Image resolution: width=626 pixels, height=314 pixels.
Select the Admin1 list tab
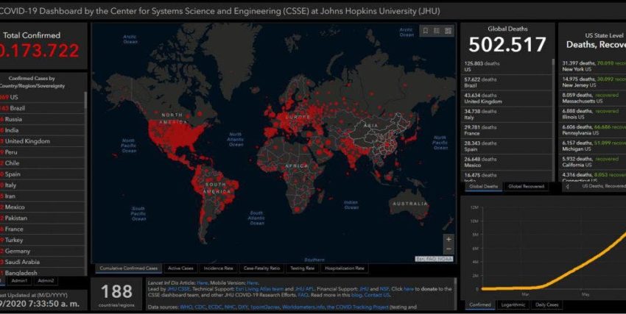20,281
